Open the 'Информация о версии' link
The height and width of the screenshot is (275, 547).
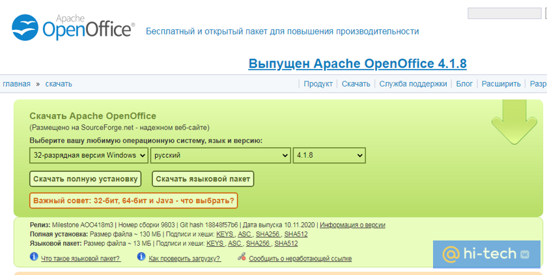tap(352, 225)
